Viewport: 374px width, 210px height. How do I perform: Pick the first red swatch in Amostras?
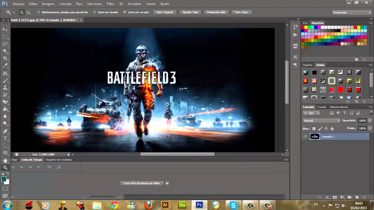pos(303,27)
